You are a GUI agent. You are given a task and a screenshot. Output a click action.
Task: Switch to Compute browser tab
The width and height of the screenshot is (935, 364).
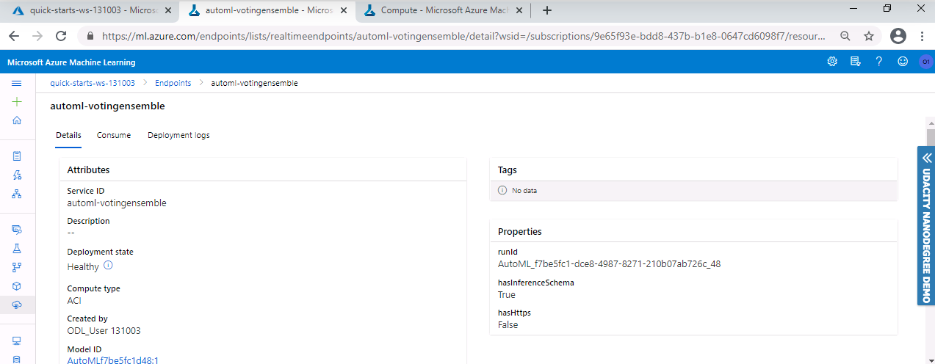pos(445,10)
